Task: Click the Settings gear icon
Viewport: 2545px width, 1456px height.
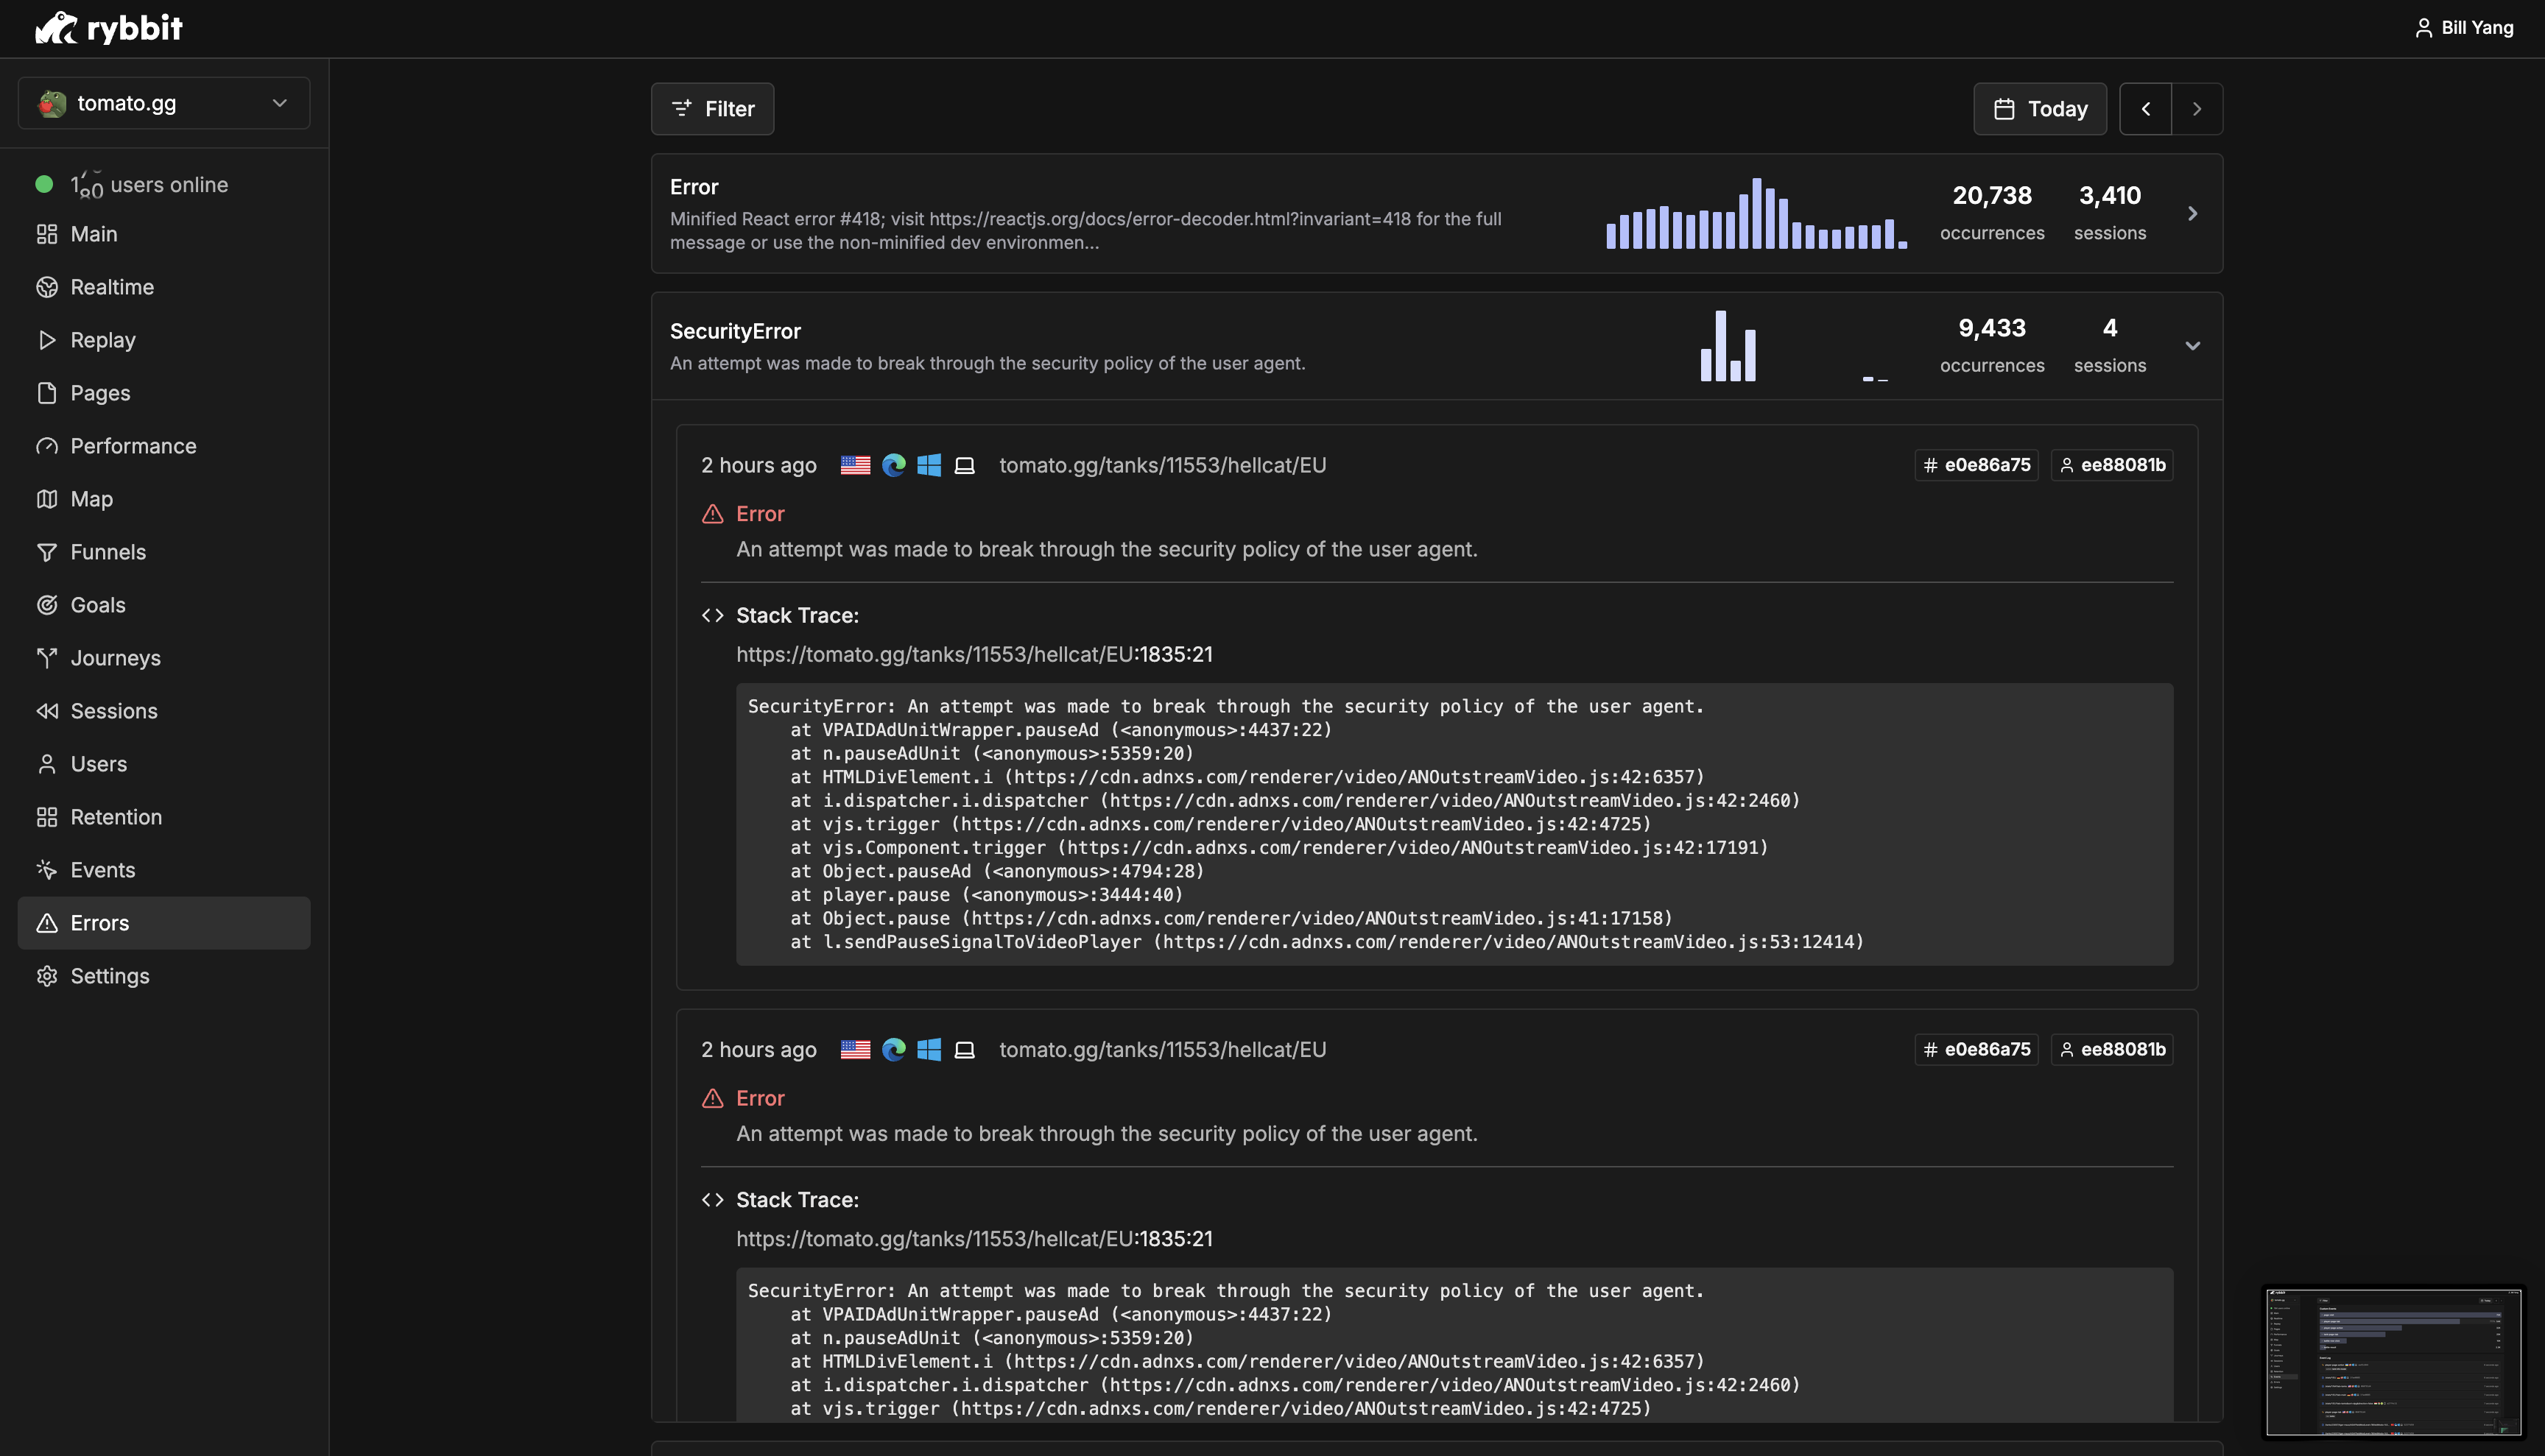Action: coord(47,976)
